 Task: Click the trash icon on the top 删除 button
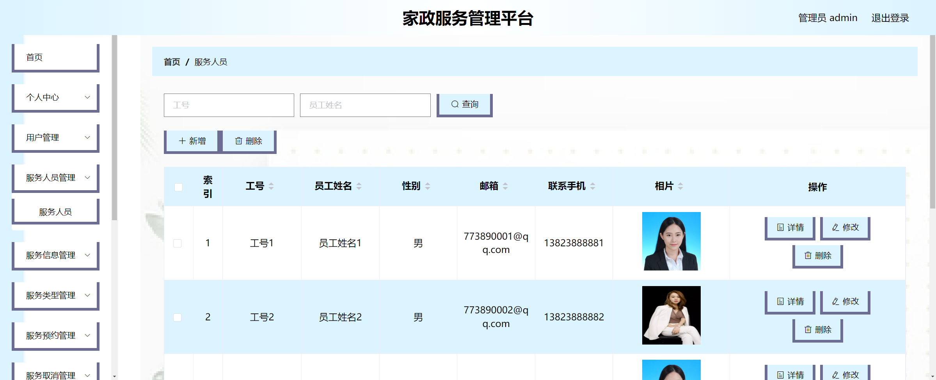point(239,141)
